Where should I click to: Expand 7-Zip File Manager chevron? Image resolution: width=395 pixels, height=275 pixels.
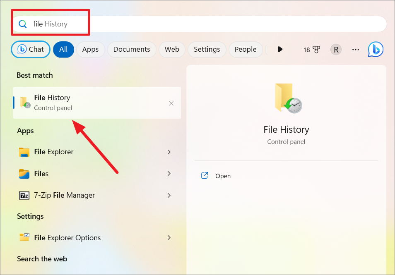(169, 195)
